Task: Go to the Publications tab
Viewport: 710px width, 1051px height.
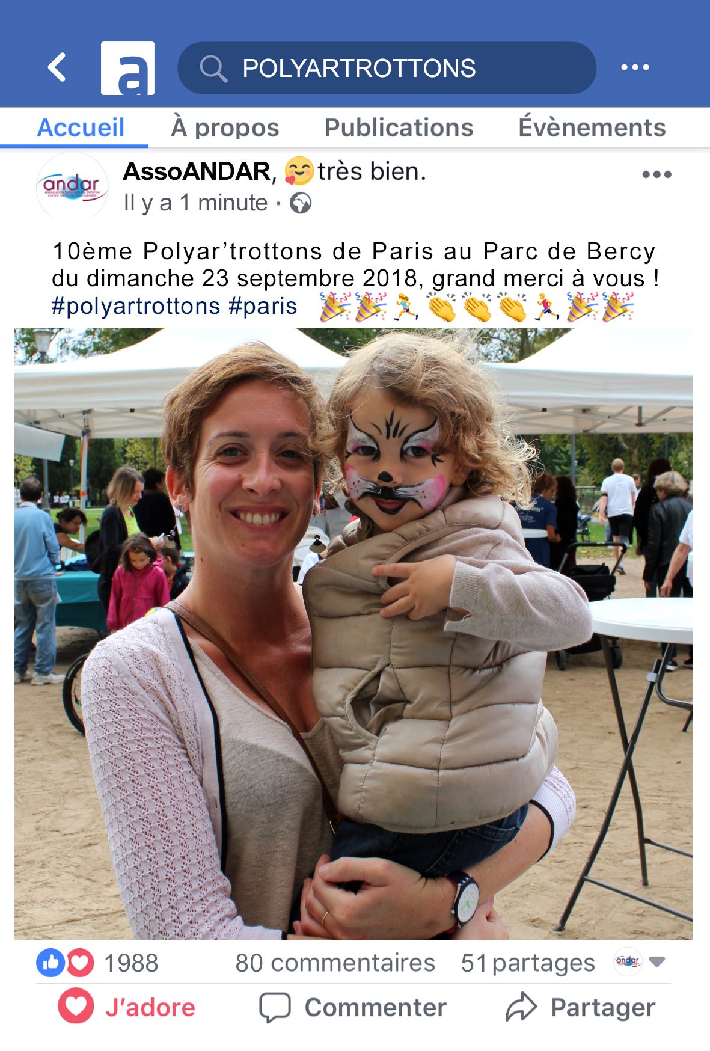Action: pos(399,127)
